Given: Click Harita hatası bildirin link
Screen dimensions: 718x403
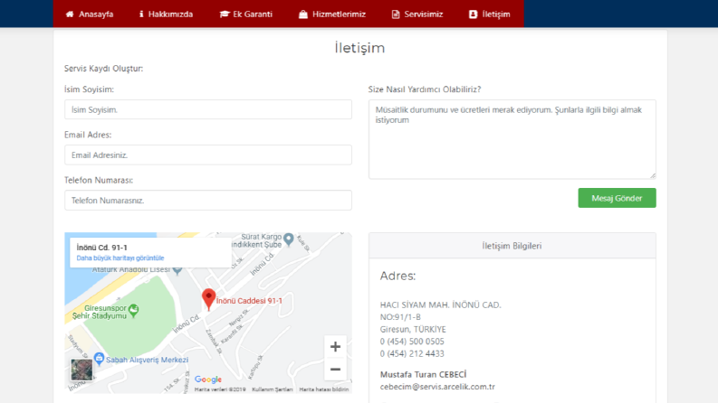Looking at the screenshot, I should (x=324, y=389).
